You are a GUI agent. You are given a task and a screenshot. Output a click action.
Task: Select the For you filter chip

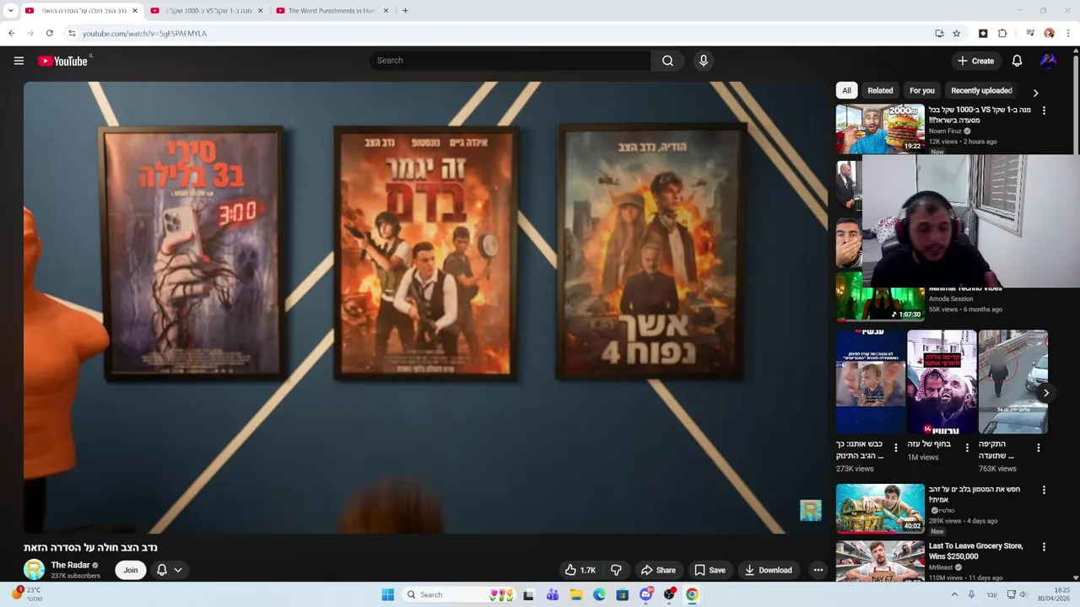922,90
